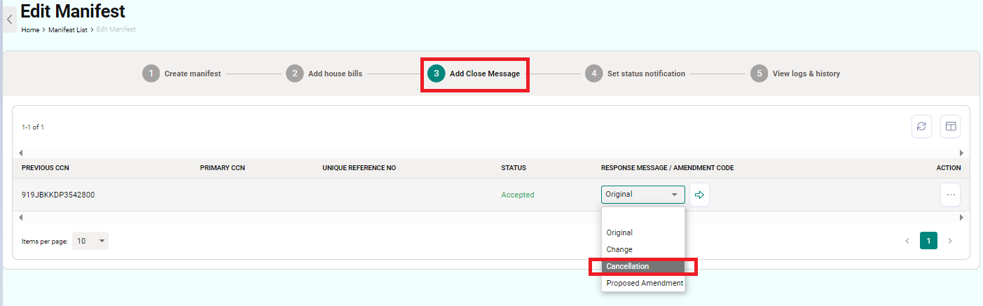Go to step 2 Add house bills
The height and width of the screenshot is (306, 983).
coord(324,74)
